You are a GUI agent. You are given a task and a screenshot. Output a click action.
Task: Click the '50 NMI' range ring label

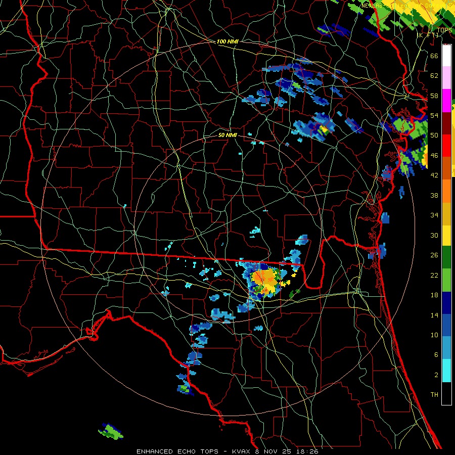(x=227, y=135)
